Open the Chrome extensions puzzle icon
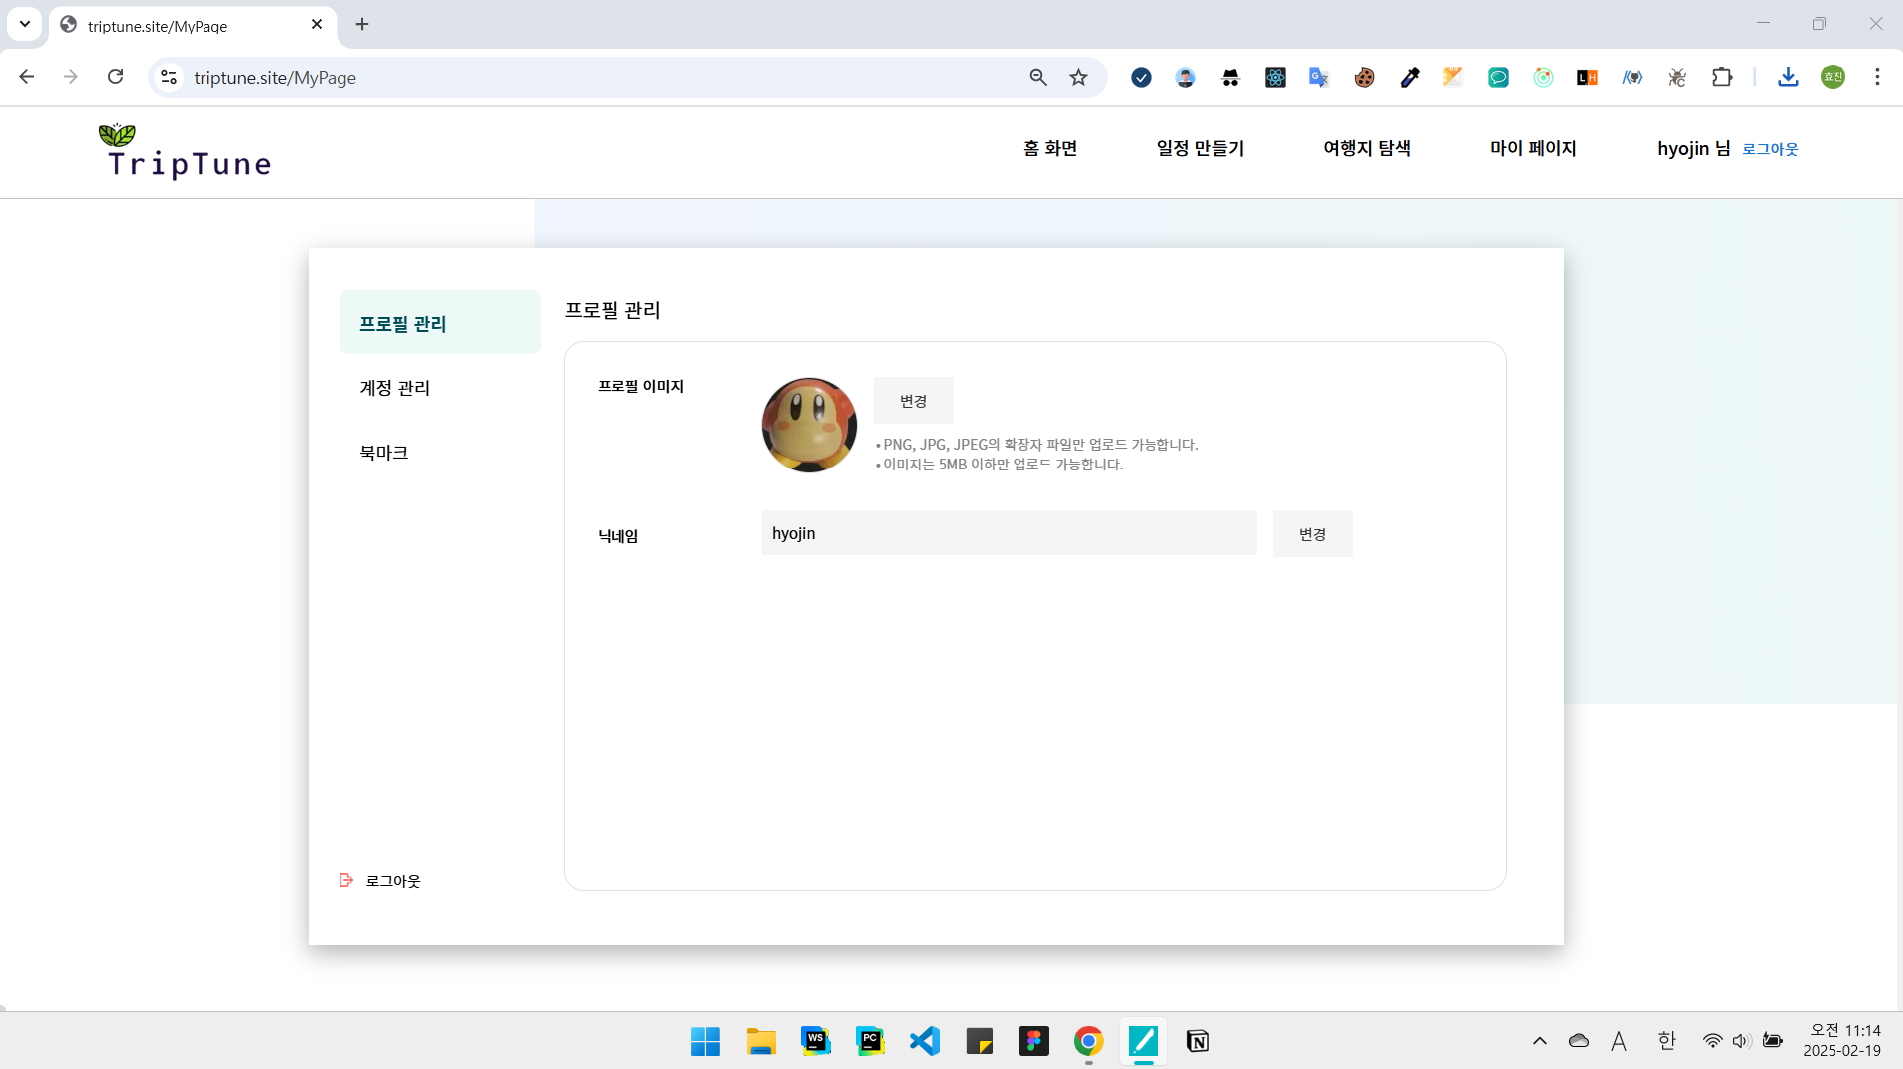The width and height of the screenshot is (1903, 1069). click(x=1722, y=77)
